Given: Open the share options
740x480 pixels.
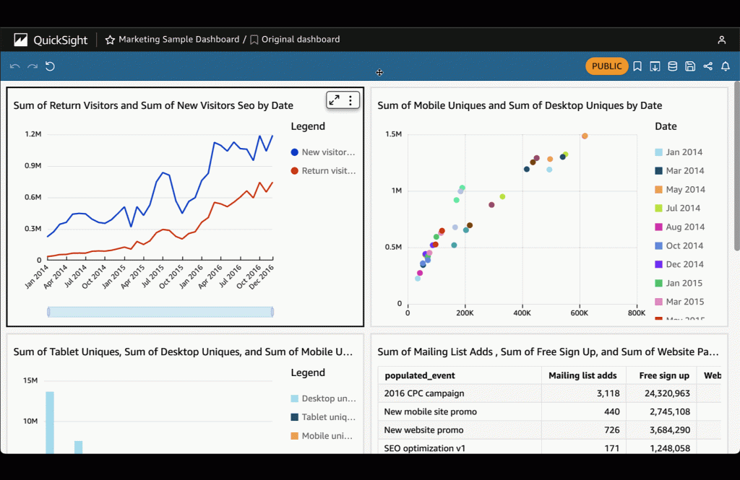Looking at the screenshot, I should (708, 66).
